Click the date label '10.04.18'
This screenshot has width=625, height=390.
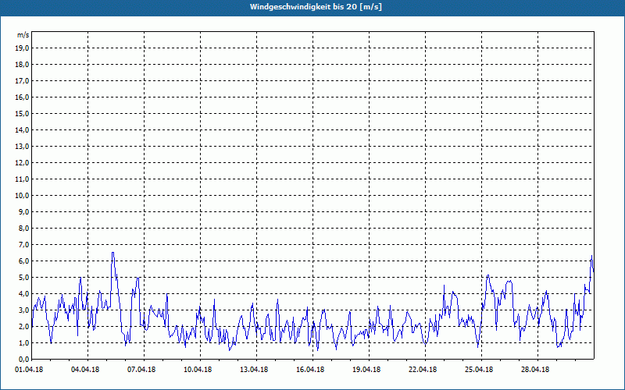pyautogui.click(x=198, y=370)
